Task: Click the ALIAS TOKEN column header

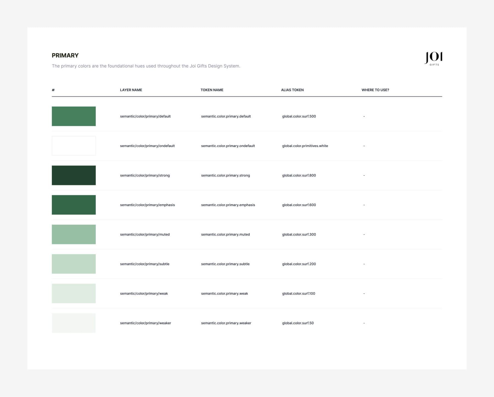Action: [292, 90]
